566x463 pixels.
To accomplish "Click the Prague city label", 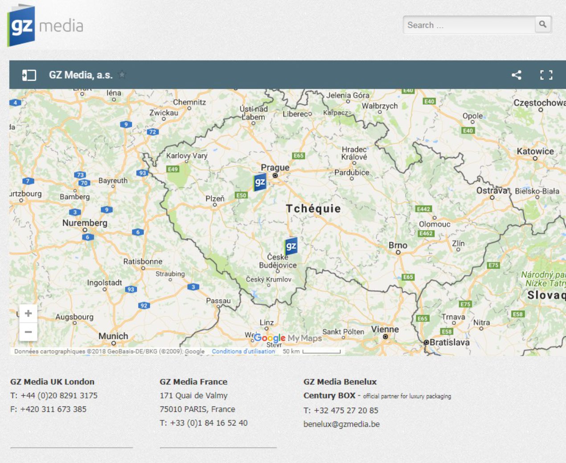I will click(x=275, y=167).
